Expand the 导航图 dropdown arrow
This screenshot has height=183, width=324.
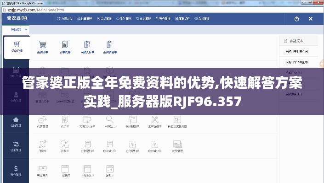(x=26, y=30)
